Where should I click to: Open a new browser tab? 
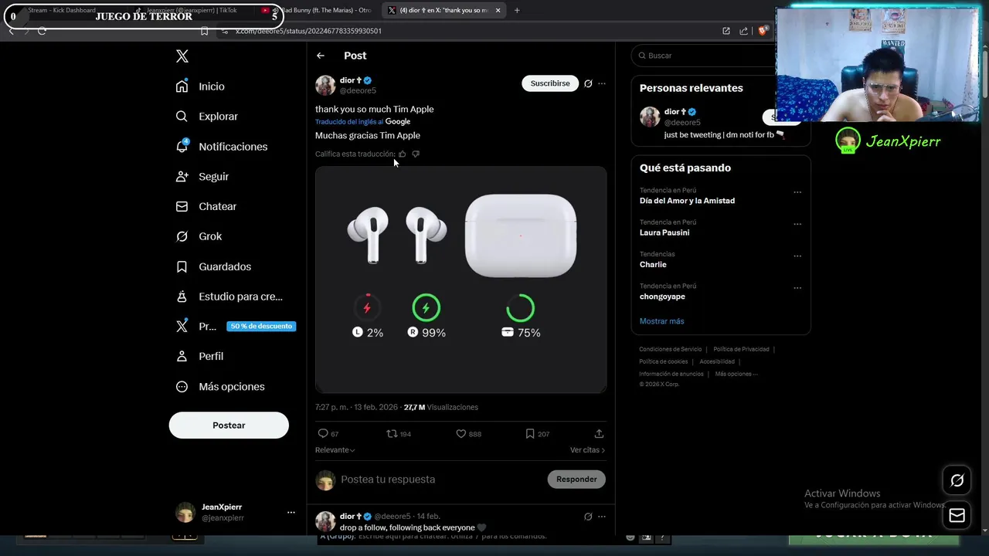click(517, 10)
